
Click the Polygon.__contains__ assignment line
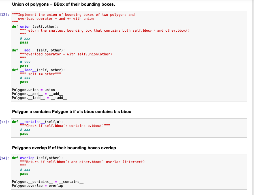47,182
